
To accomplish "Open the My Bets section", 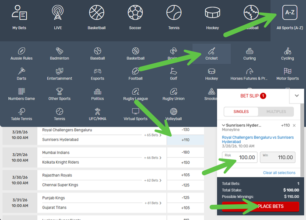I will pos(19,17).
